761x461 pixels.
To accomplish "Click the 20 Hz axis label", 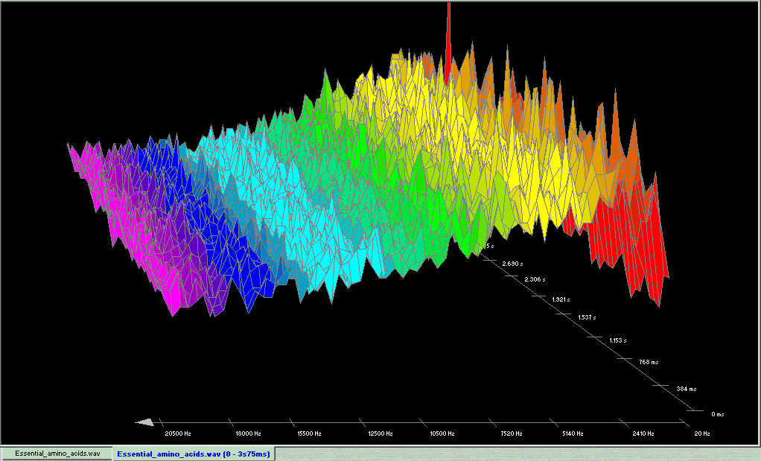I will tap(701, 433).
